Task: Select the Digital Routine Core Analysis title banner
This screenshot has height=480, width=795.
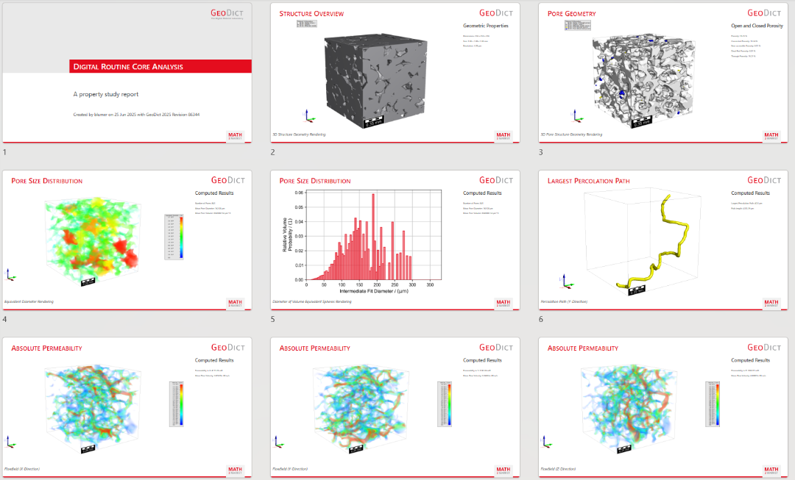Action: pyautogui.click(x=160, y=65)
